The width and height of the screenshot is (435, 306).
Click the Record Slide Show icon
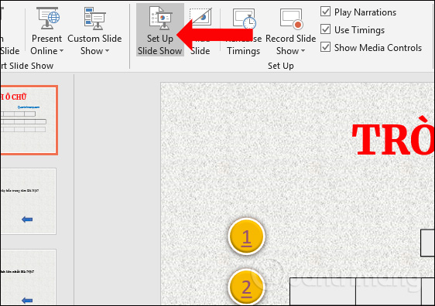click(x=291, y=19)
